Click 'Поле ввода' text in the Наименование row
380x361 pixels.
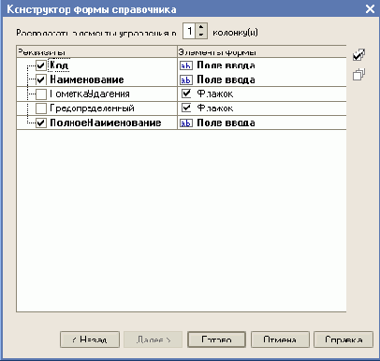[227, 79]
